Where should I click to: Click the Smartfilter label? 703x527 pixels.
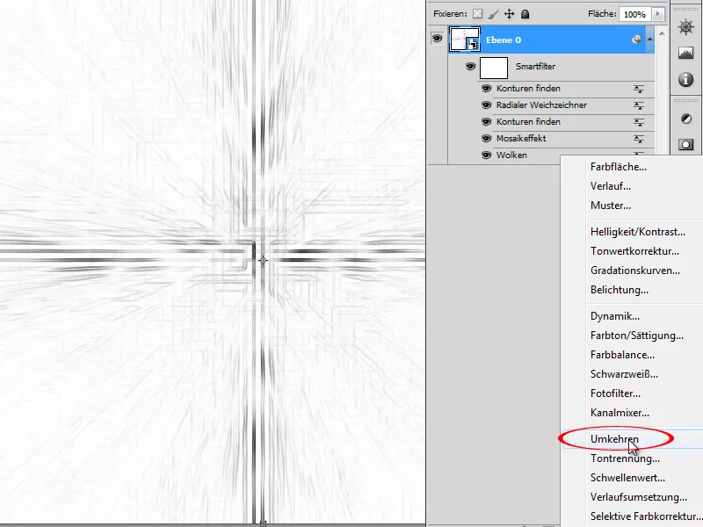click(x=535, y=67)
